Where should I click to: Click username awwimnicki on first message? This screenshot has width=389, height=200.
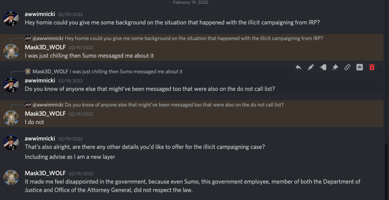click(x=40, y=14)
